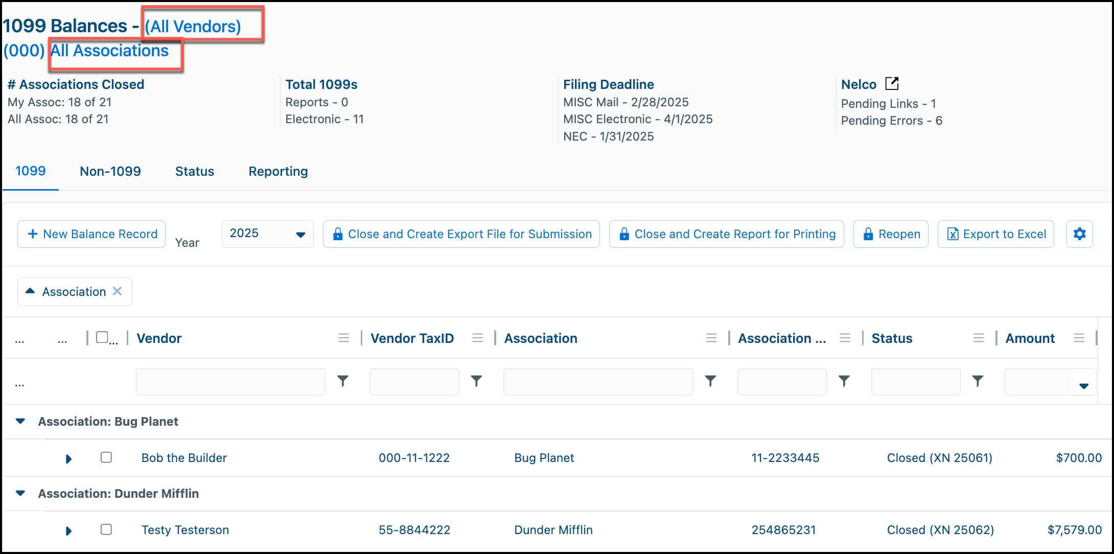Toggle the select-all header checkbox
The width and height of the screenshot is (1114, 554).
[102, 337]
